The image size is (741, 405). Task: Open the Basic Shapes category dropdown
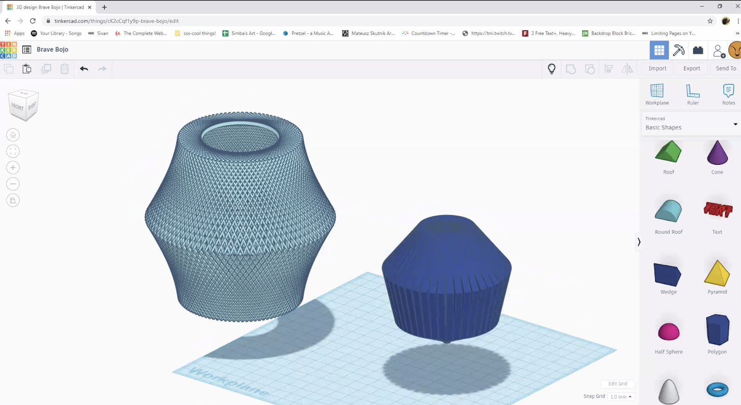pyautogui.click(x=691, y=124)
